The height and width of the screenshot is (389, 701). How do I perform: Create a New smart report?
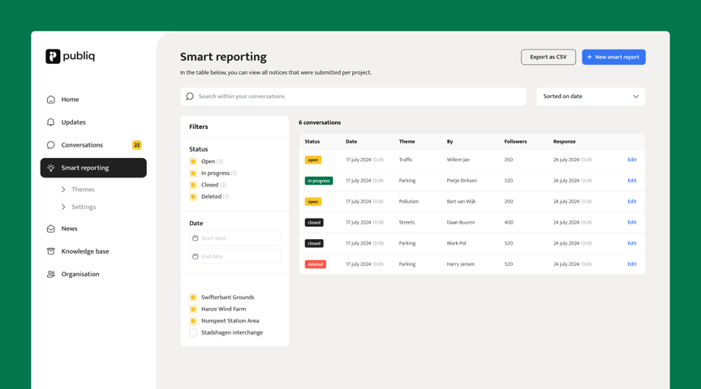613,57
